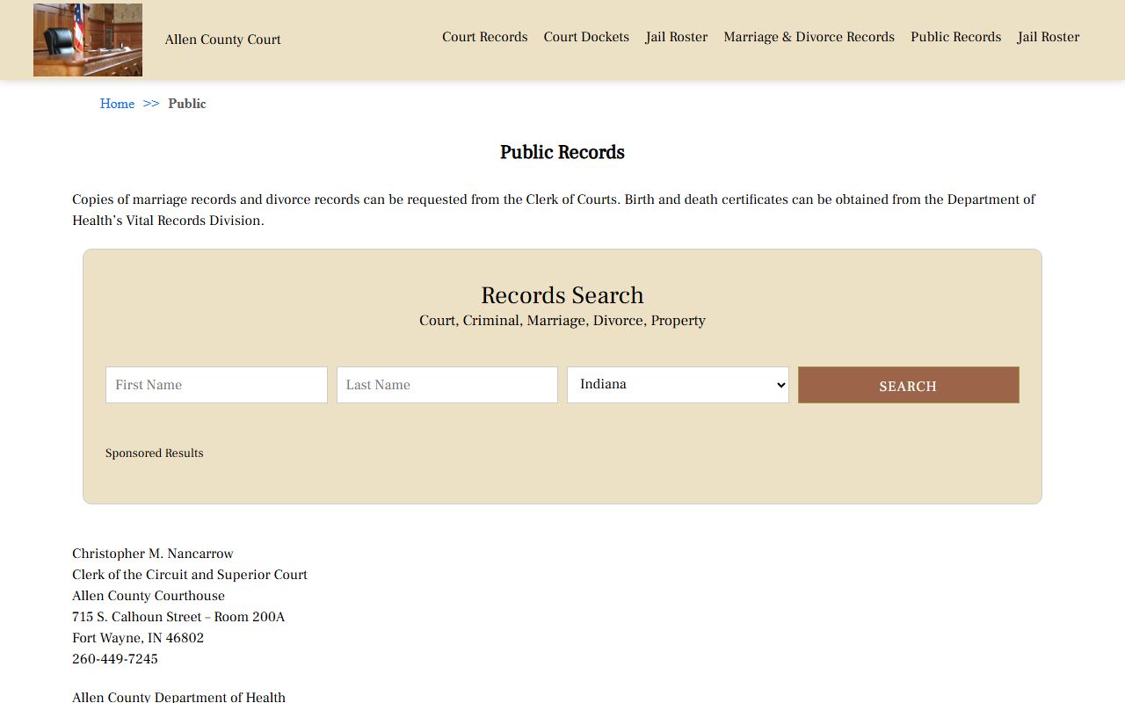The height and width of the screenshot is (703, 1125).
Task: Open the last Jail Roster nav link
Action: [x=1049, y=37]
